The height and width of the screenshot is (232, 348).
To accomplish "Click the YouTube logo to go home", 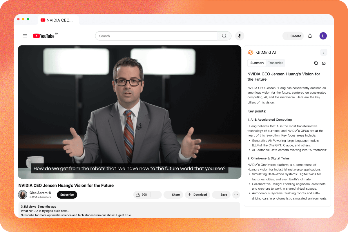I will click(x=44, y=36).
